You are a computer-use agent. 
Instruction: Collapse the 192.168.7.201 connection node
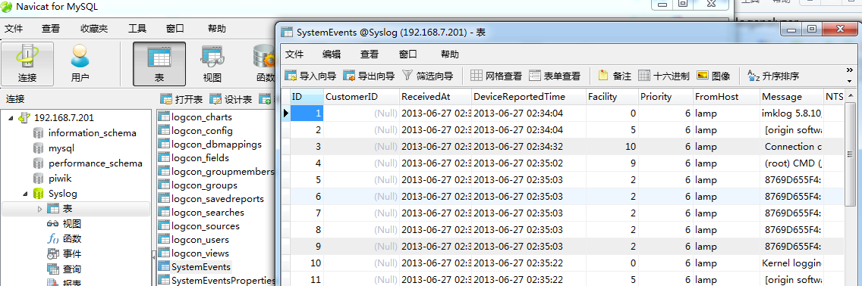11,118
